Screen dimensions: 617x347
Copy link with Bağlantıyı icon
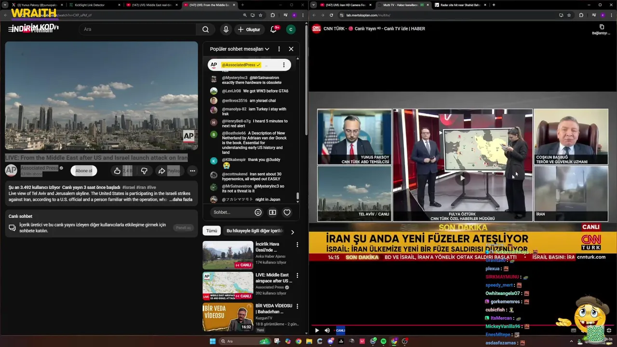(601, 29)
